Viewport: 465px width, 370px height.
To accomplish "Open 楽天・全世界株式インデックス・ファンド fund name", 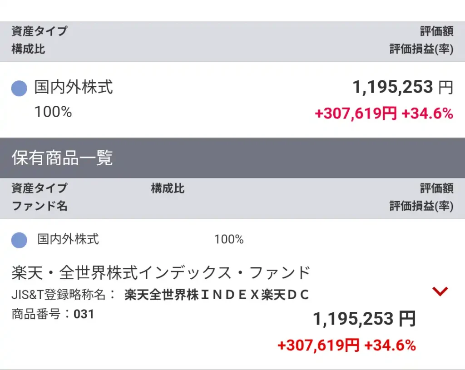I will tap(161, 273).
